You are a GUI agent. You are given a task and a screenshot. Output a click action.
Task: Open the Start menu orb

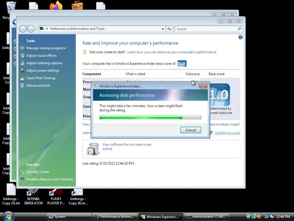[x=8, y=216]
